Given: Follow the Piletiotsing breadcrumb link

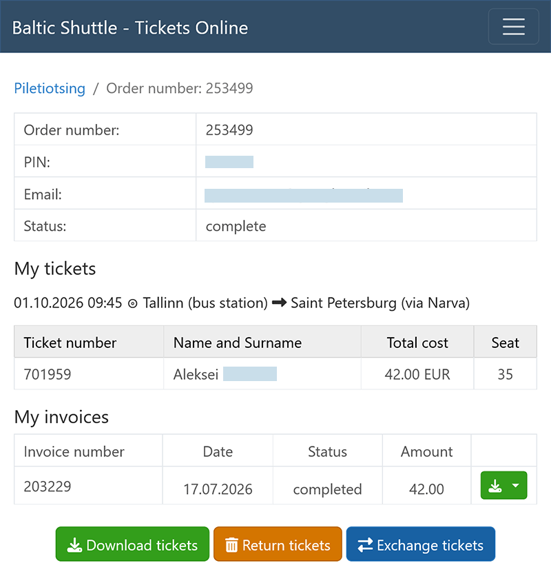Looking at the screenshot, I should (50, 88).
